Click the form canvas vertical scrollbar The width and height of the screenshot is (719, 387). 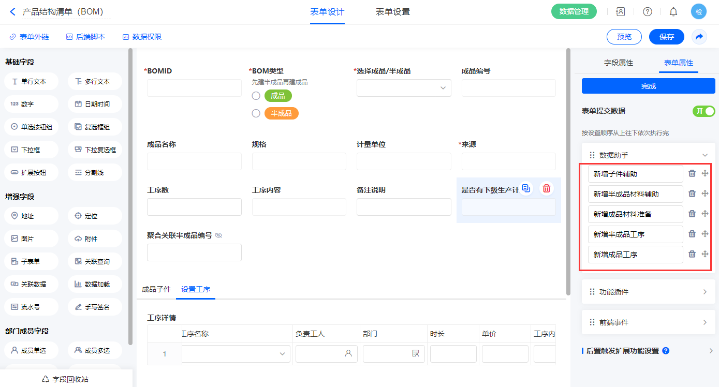(568, 171)
